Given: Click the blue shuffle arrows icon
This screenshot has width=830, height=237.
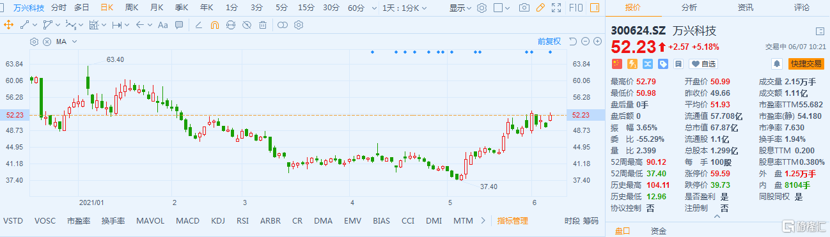Looking at the screenshot, I should 648,64.
